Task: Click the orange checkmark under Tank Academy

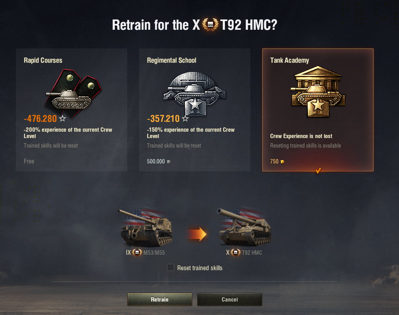Action: [318, 171]
